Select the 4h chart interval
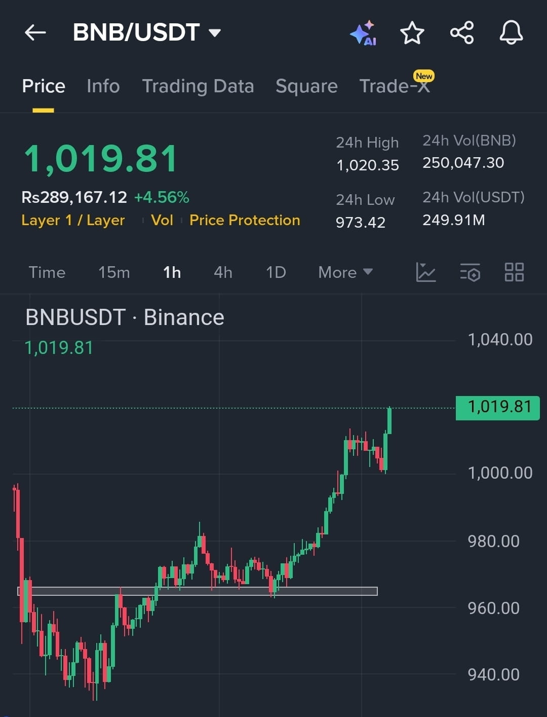The height and width of the screenshot is (717, 547). [x=223, y=272]
